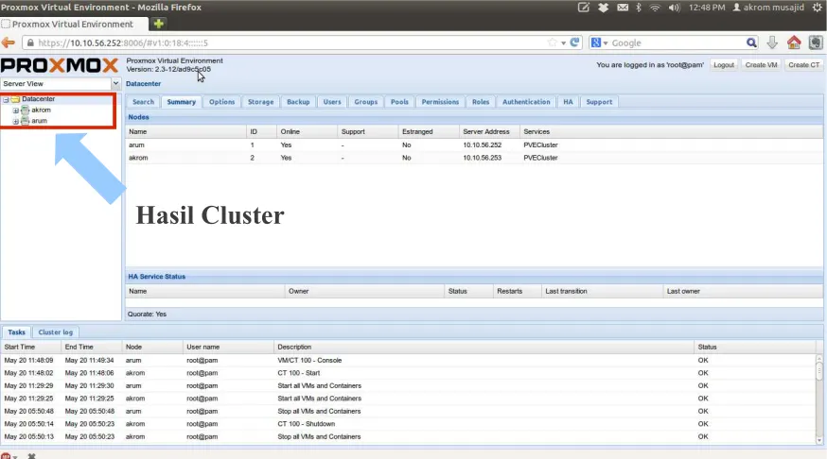The height and width of the screenshot is (459, 827).
Task: Click the akrom node server icon
Action: 25,110
